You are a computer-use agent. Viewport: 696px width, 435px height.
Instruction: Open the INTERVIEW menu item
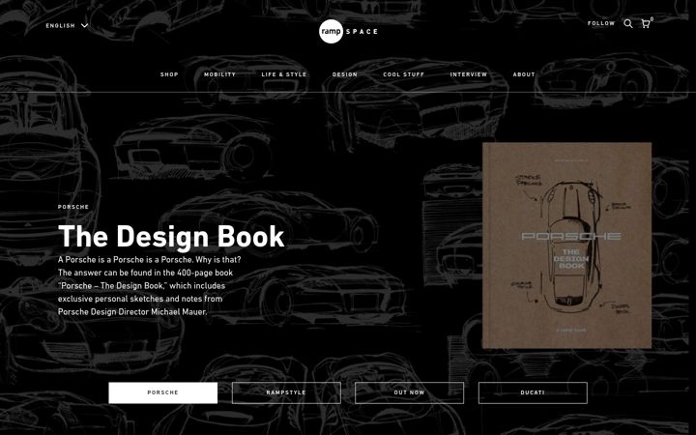click(x=469, y=74)
